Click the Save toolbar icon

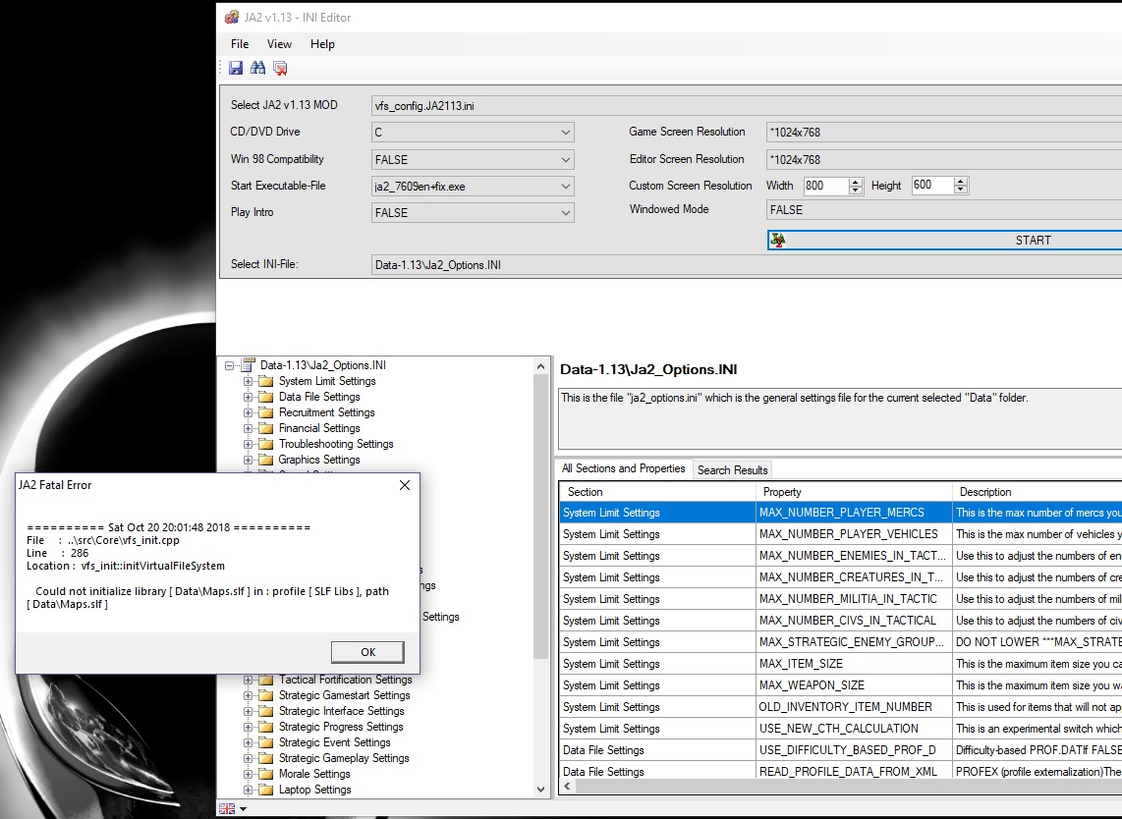(236, 68)
